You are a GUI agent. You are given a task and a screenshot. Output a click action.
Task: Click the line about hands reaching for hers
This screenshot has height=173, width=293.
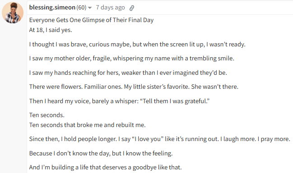click(128, 73)
